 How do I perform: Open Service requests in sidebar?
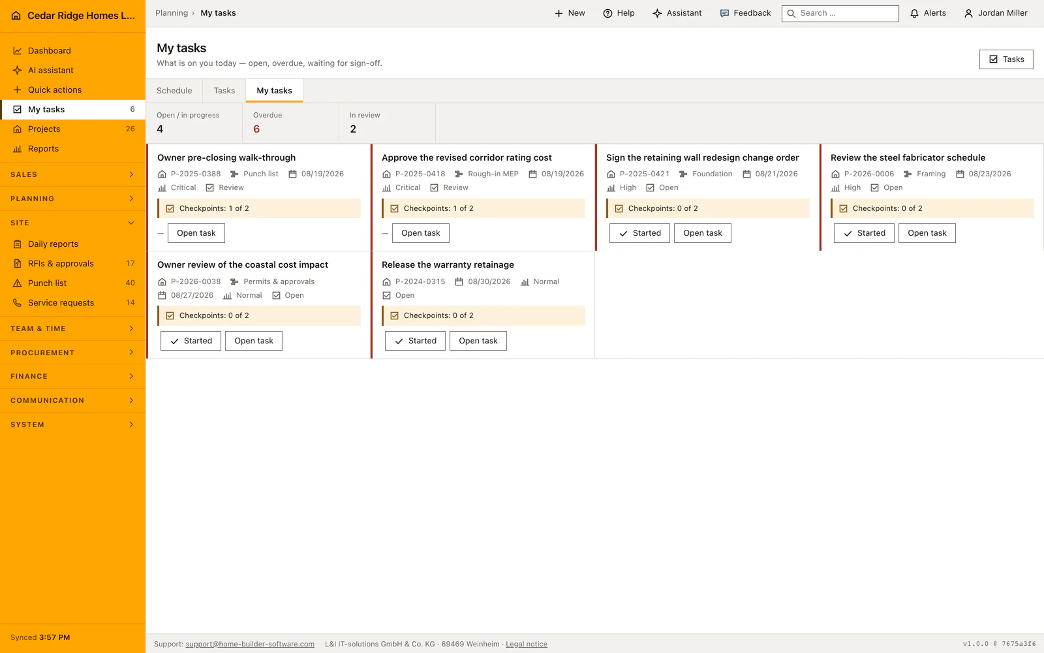pos(72,302)
